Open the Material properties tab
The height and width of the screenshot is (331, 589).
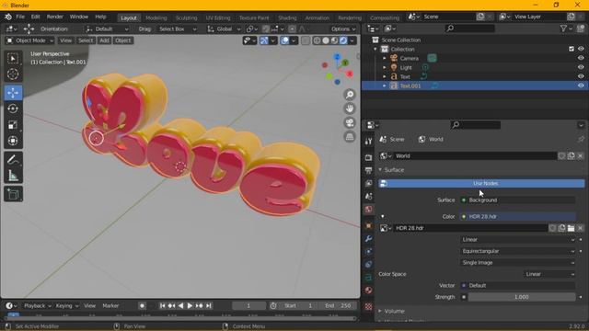[368, 291]
